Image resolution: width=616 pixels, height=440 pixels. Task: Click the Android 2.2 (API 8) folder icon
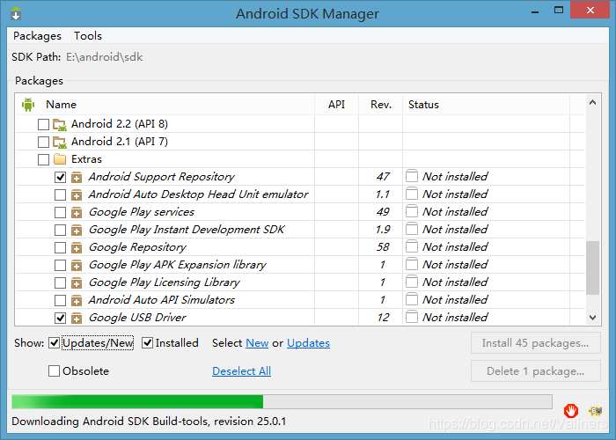pos(60,125)
